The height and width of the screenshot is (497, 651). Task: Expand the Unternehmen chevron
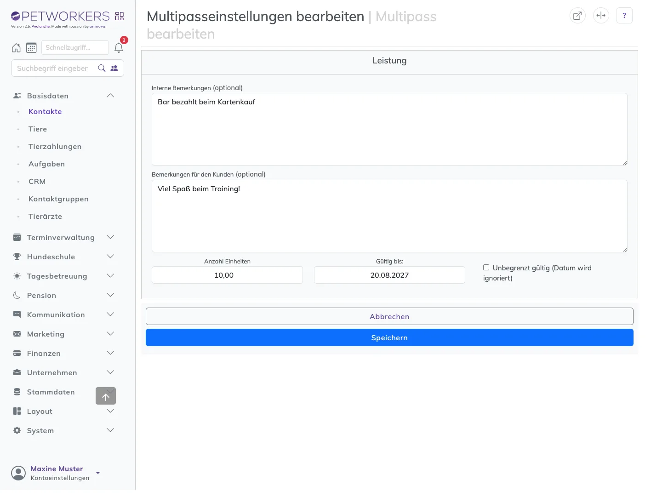(110, 372)
